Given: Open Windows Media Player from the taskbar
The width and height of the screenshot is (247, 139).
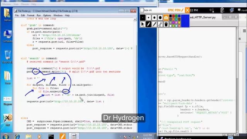Looking at the screenshot, I should point(39,136).
